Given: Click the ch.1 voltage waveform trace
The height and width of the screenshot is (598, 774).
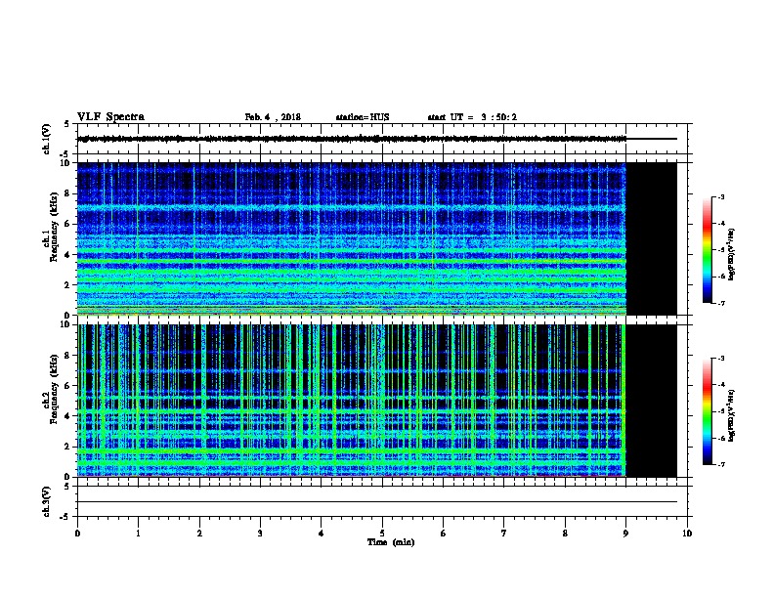Looking at the screenshot, I should pos(352,139).
